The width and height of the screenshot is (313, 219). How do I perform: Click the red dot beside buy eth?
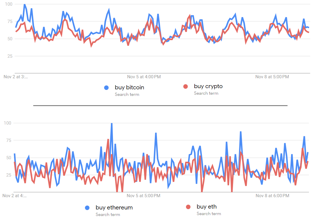point(188,207)
